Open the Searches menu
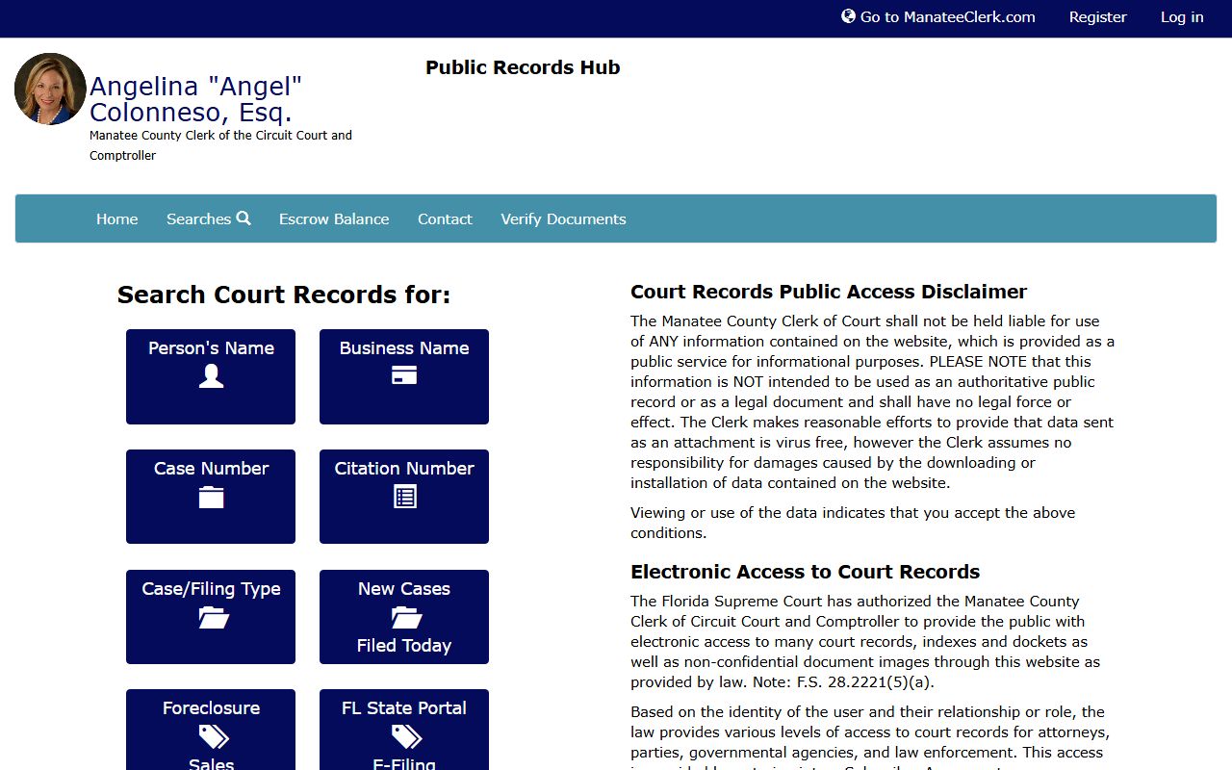The height and width of the screenshot is (770, 1232). (209, 219)
